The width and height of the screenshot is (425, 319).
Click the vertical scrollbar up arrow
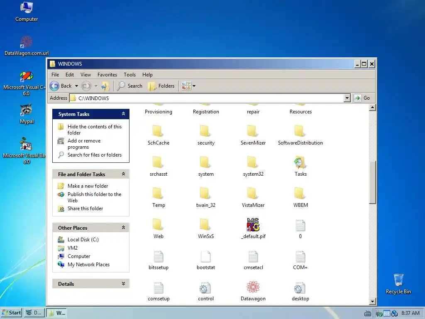coord(372,108)
